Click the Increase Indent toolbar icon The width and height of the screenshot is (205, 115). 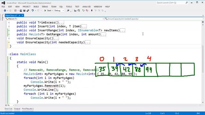pos(78,11)
